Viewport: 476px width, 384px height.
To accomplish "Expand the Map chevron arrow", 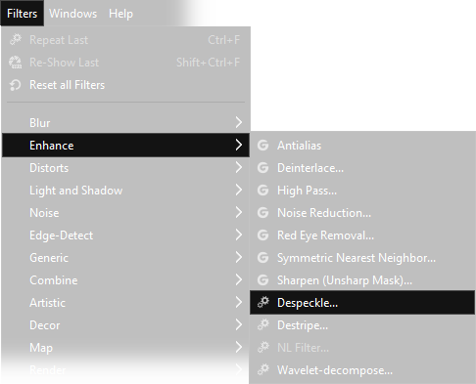I will click(x=239, y=347).
